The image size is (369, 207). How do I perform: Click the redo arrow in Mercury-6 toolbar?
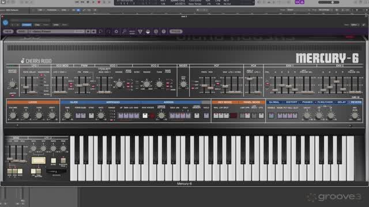click(108, 32)
